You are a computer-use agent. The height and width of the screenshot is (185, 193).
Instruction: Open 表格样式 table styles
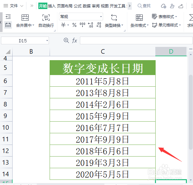tap(165, 16)
